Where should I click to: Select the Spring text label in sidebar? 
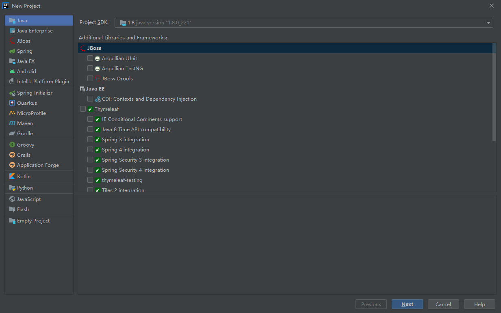click(x=25, y=51)
